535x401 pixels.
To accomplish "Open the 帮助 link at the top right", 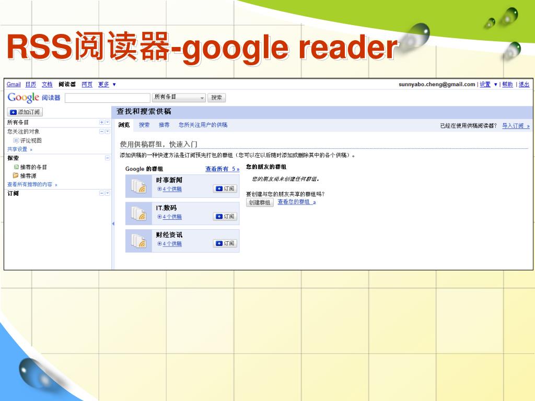I will tap(507, 84).
